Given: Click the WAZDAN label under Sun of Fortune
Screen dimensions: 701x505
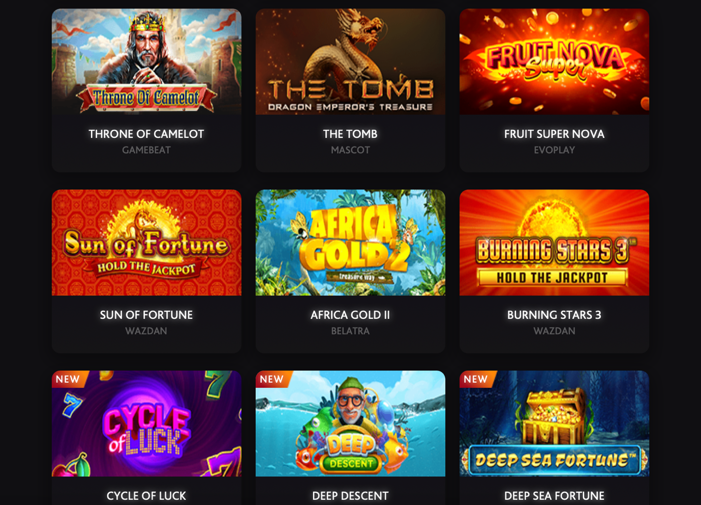Looking at the screenshot, I should pos(146,331).
